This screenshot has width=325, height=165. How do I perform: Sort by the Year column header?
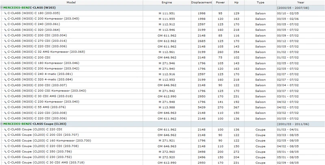(301, 2)
